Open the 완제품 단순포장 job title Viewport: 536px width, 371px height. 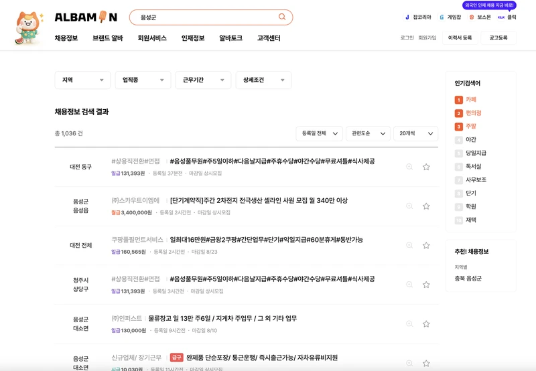coord(262,358)
